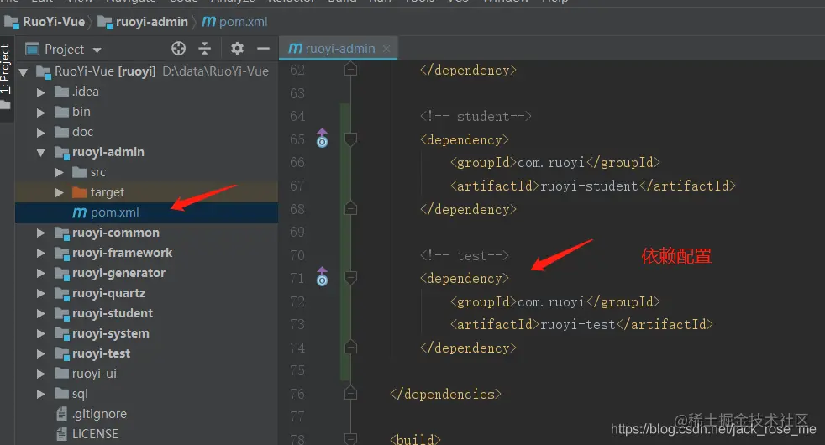Select the ruoyi-admin module folder icon
825x445 pixels.
click(x=62, y=153)
